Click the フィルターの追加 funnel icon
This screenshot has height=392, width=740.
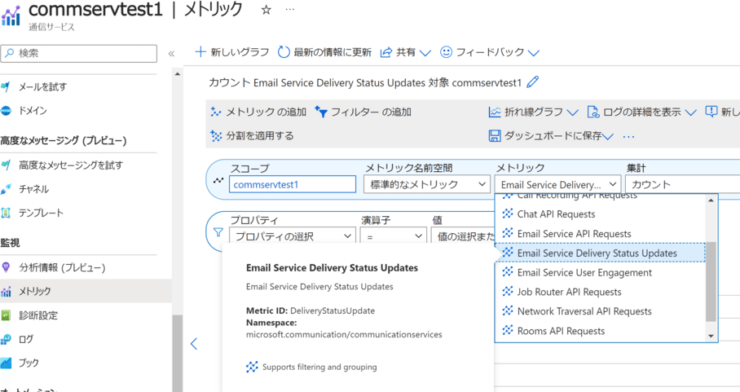pyautogui.click(x=321, y=112)
